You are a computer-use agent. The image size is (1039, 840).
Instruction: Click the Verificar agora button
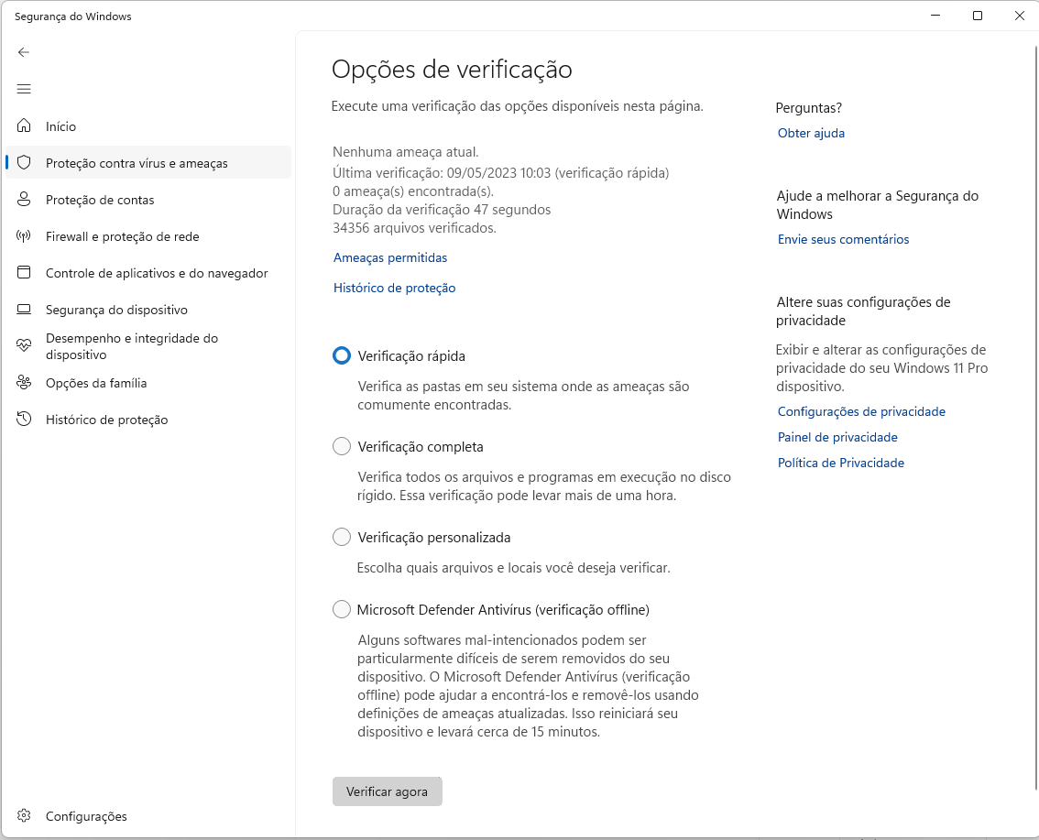tap(387, 791)
